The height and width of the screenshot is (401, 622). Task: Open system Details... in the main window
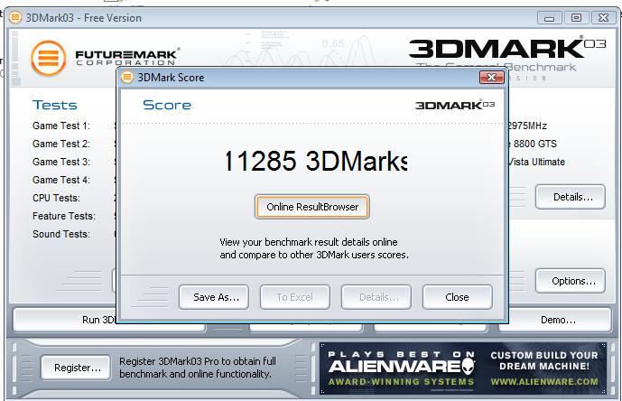click(x=570, y=196)
